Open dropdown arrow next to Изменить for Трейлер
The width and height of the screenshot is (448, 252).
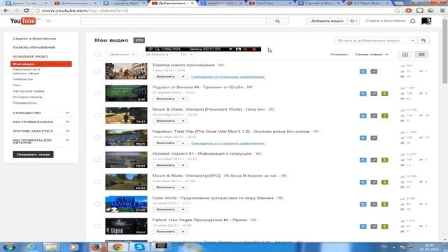183,77
